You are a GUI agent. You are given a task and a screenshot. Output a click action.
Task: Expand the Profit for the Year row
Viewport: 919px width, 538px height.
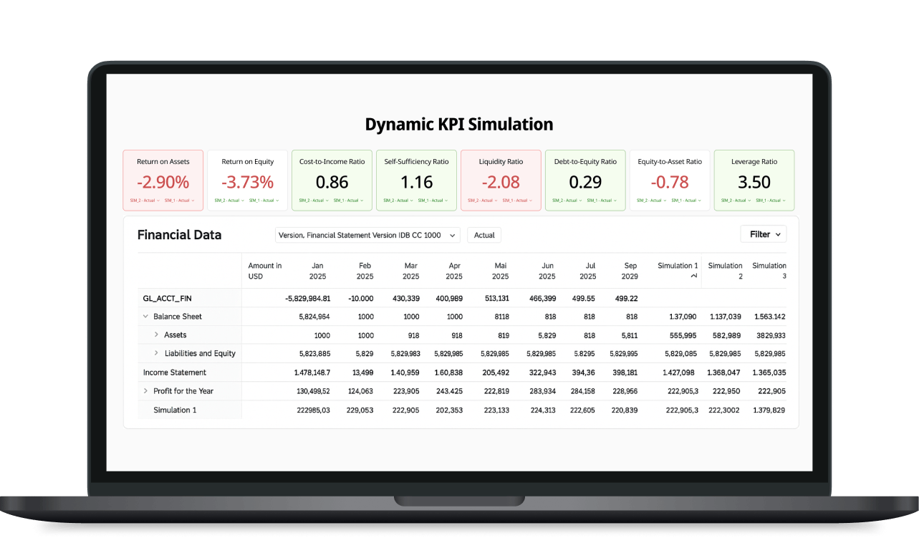coord(145,391)
